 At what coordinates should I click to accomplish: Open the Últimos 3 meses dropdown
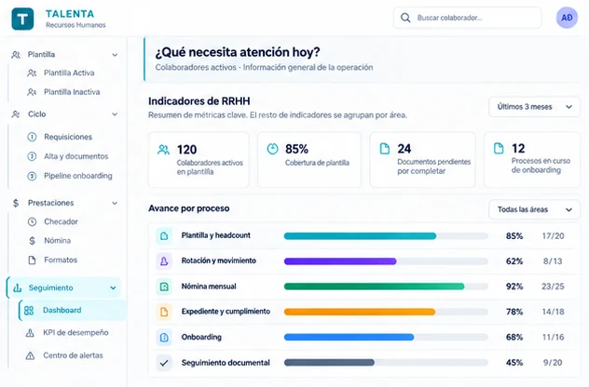[x=534, y=107]
